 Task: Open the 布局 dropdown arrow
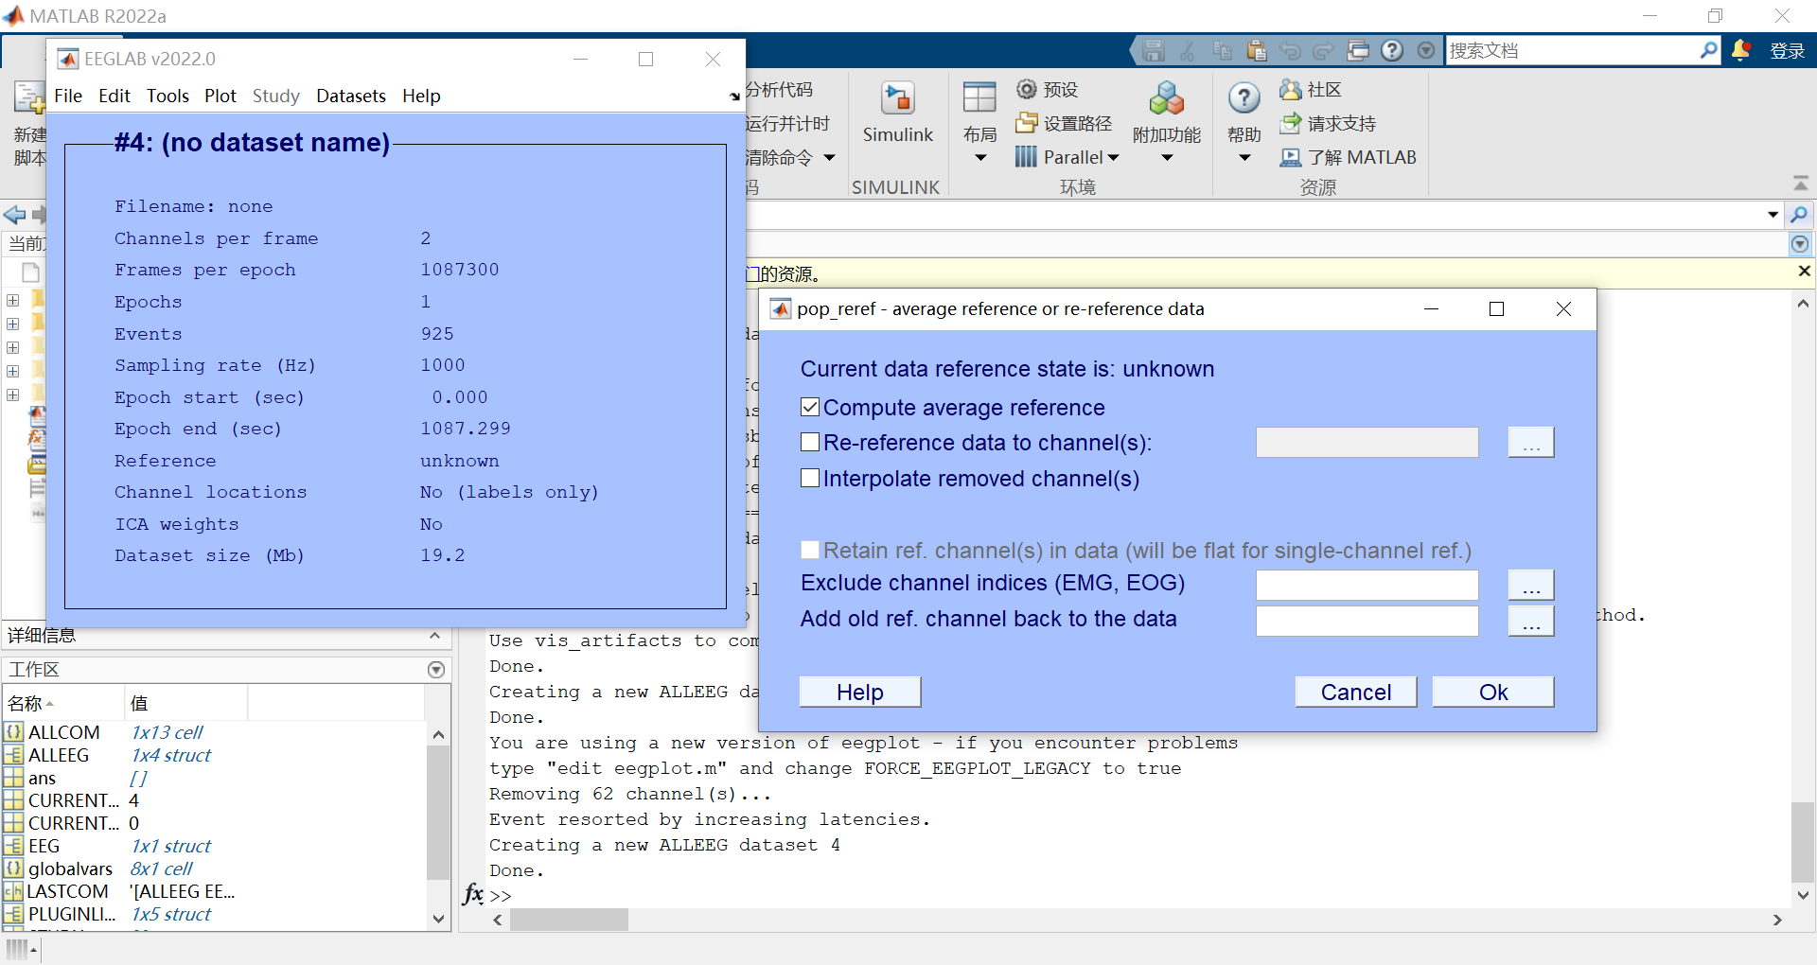coord(980,158)
